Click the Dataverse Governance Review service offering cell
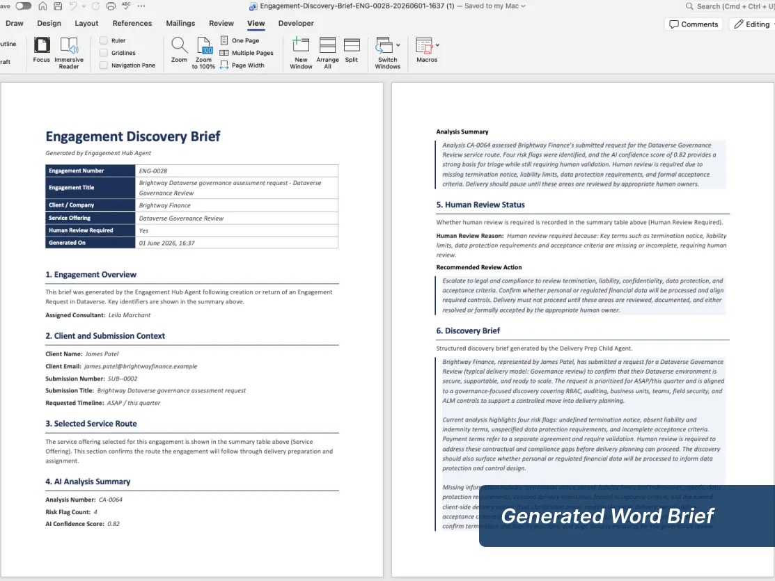 click(x=237, y=218)
